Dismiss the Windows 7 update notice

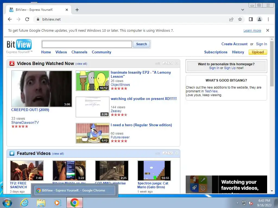[267, 30]
